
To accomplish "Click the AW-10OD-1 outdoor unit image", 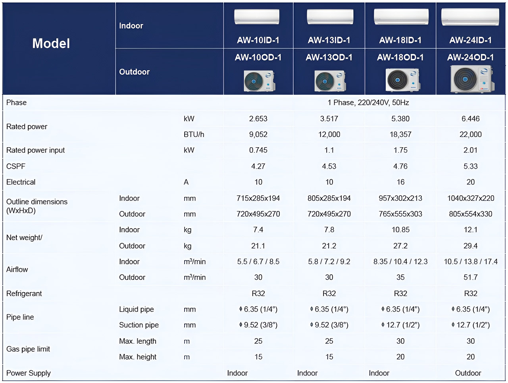I will click(x=259, y=81).
